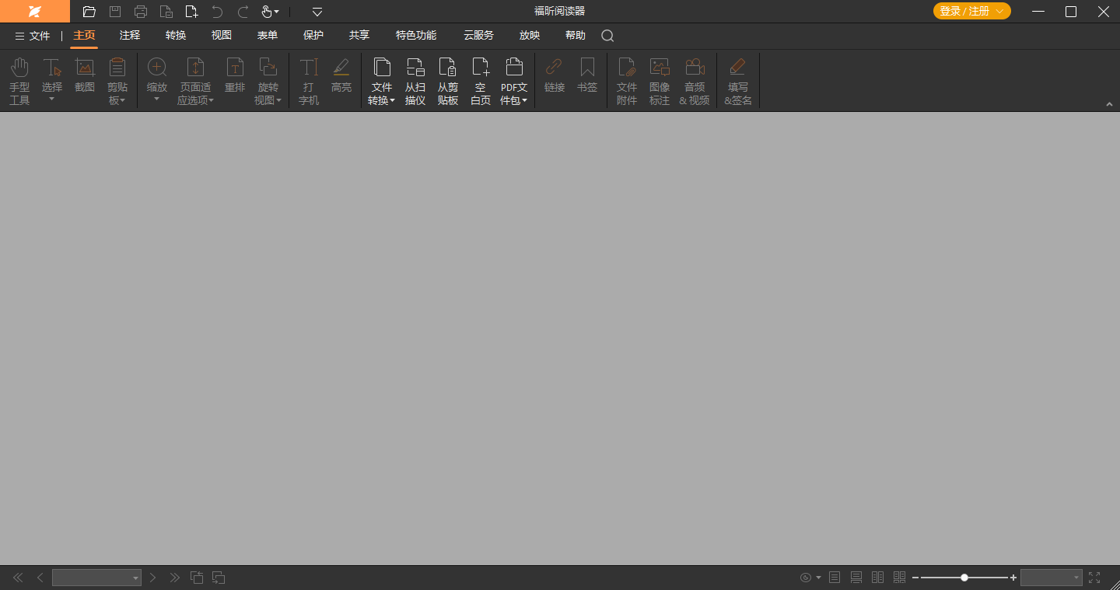Click the 音频 & 视频 icon
Viewport: 1120px width, 590px height.
tap(695, 81)
